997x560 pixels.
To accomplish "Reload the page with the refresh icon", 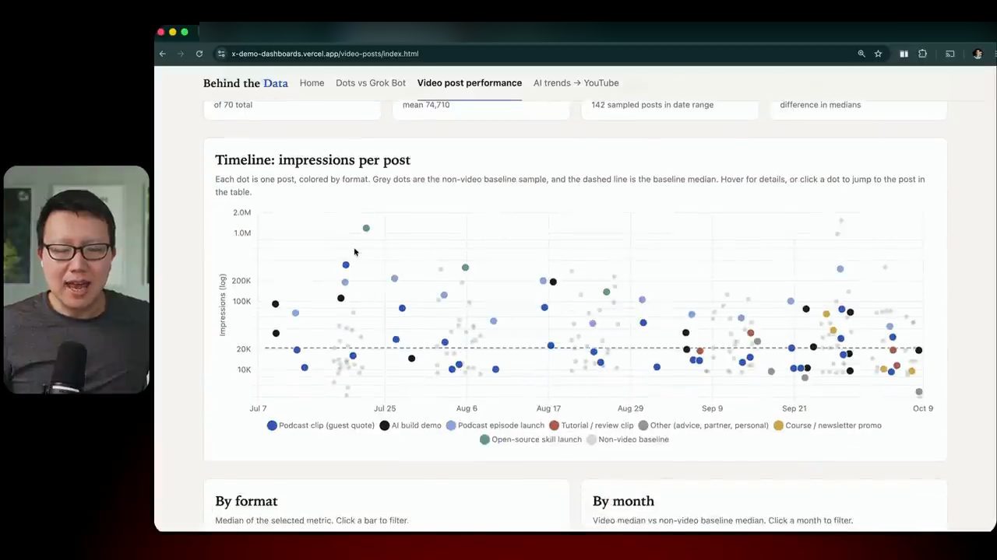I will (199, 54).
